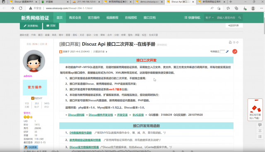Click the back-to-top icon in right side panel
The height and width of the screenshot is (152, 265).
click(x=260, y=131)
